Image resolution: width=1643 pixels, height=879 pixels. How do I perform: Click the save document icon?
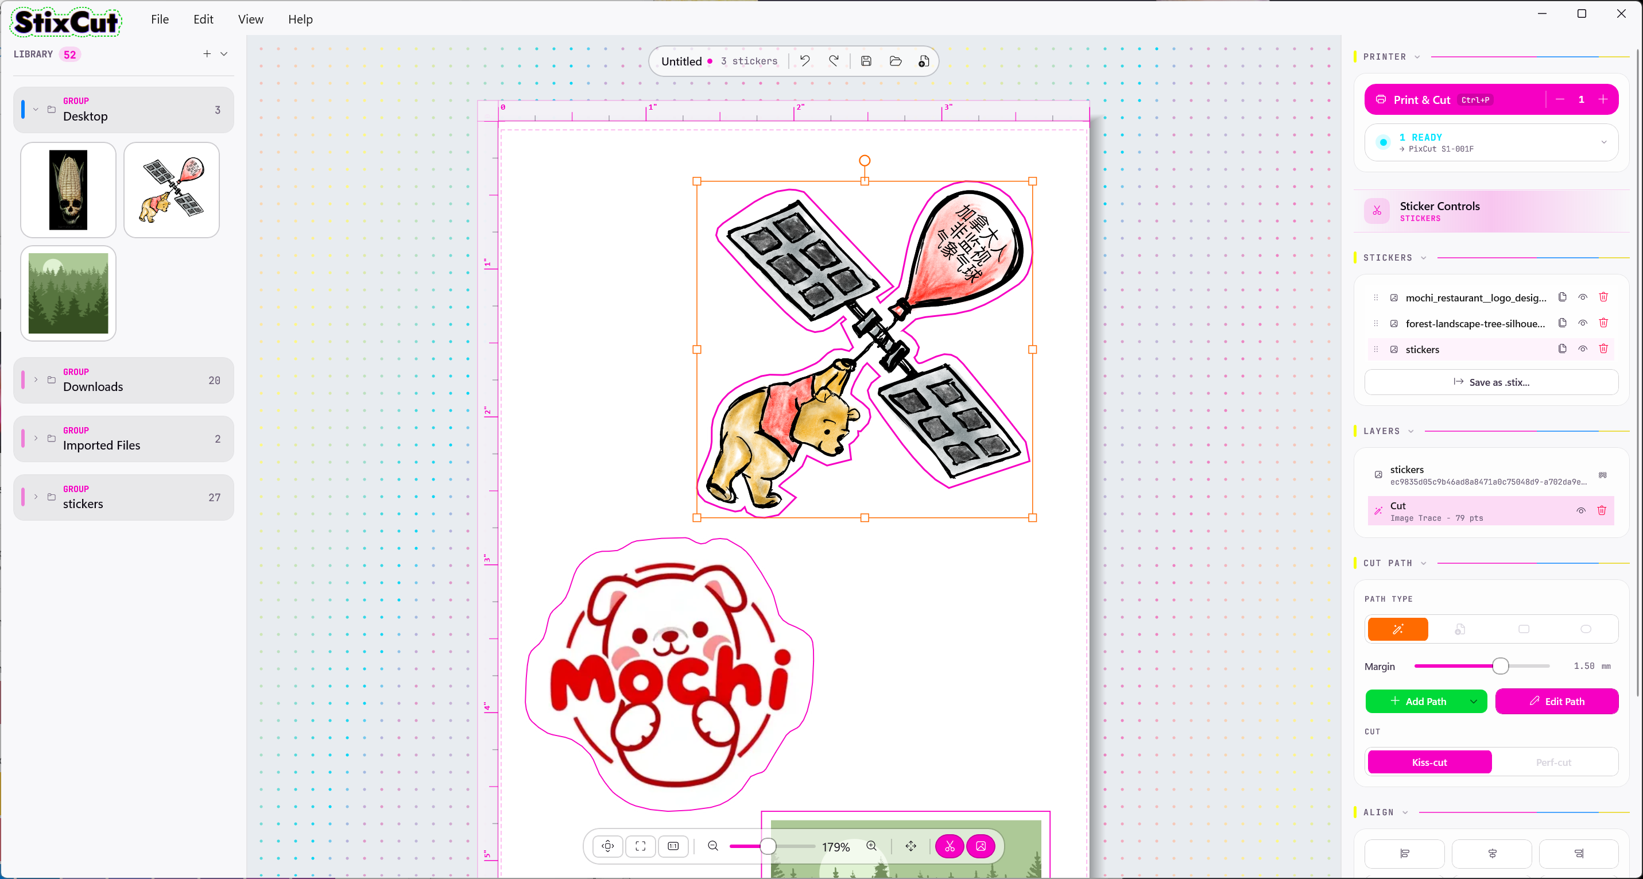pyautogui.click(x=866, y=61)
